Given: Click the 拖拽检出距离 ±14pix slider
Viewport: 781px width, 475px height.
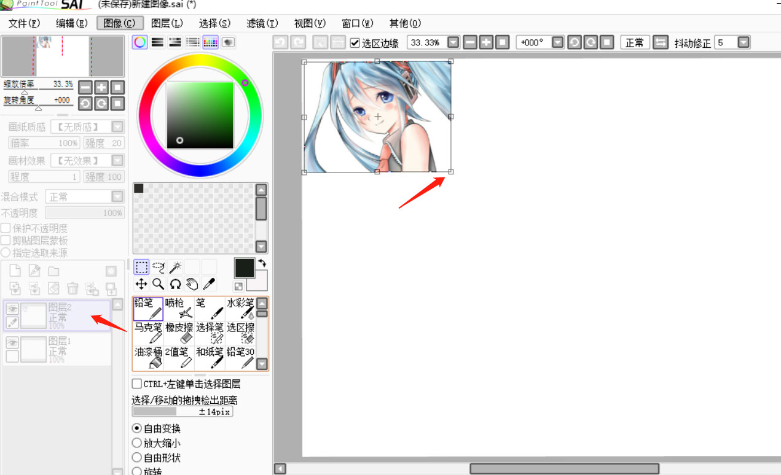Looking at the screenshot, I should coord(182,412).
